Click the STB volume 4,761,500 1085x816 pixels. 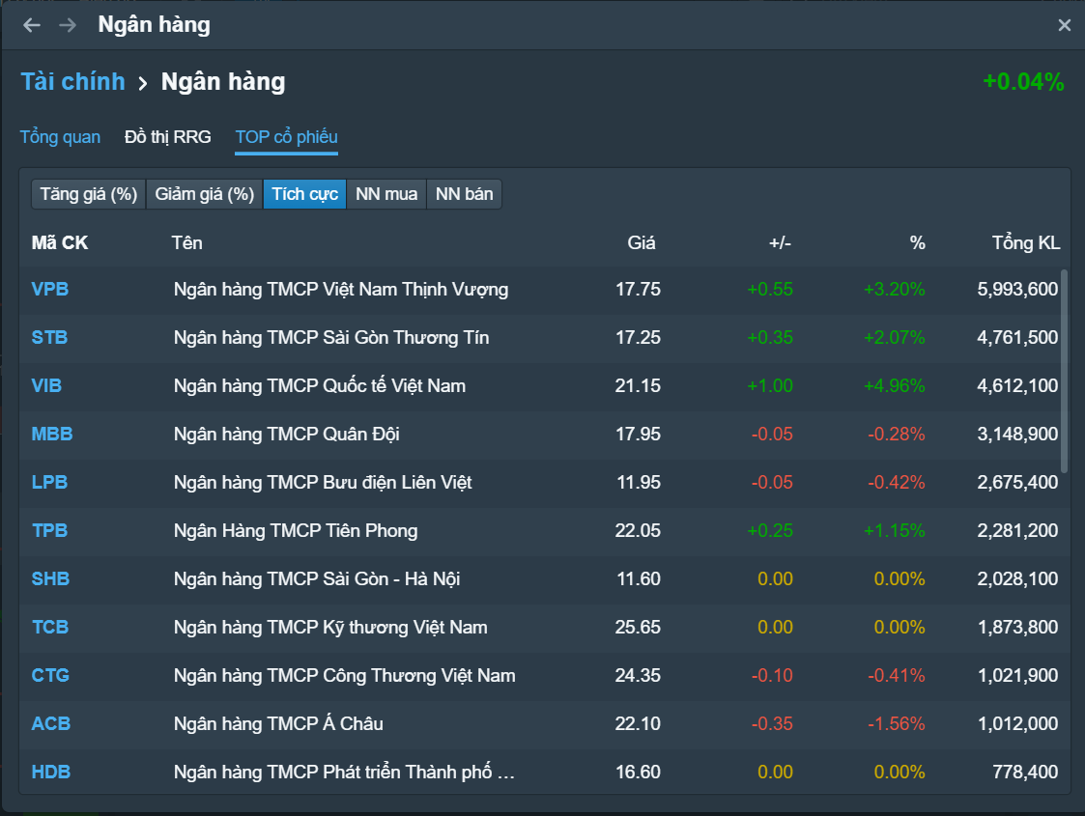click(1017, 337)
